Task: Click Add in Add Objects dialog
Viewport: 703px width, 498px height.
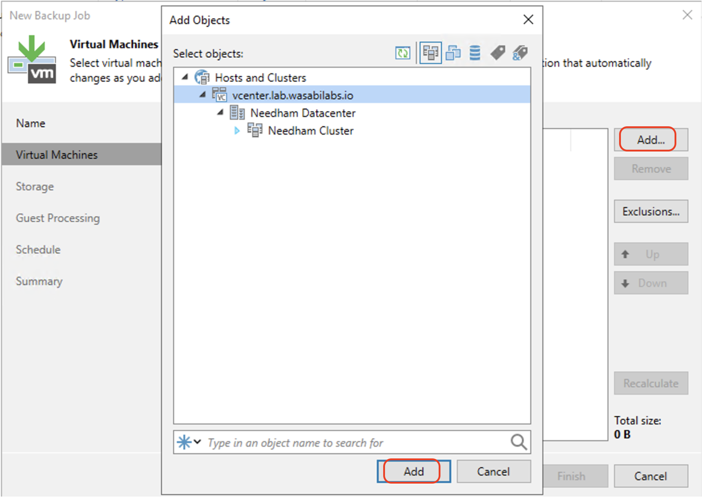Action: pyautogui.click(x=414, y=472)
